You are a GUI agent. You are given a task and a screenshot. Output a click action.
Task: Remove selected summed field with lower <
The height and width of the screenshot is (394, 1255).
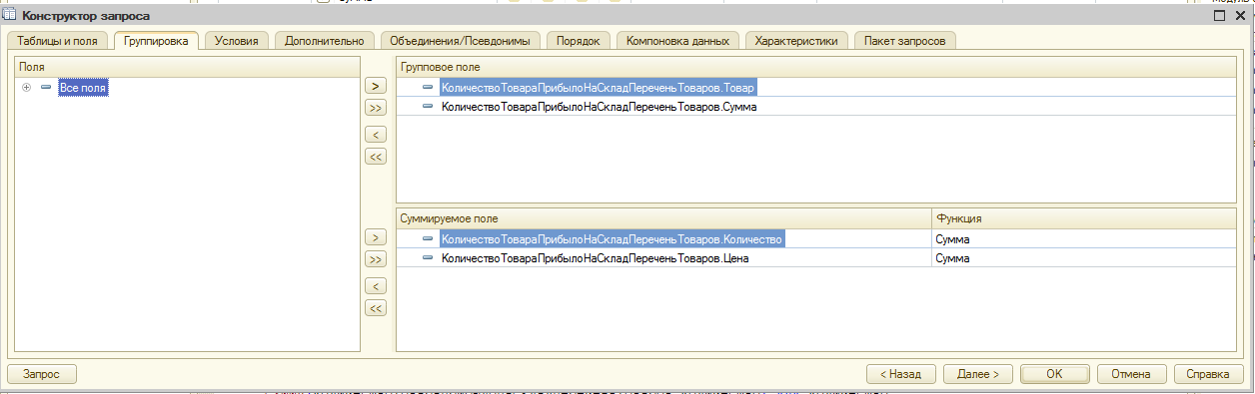376,286
